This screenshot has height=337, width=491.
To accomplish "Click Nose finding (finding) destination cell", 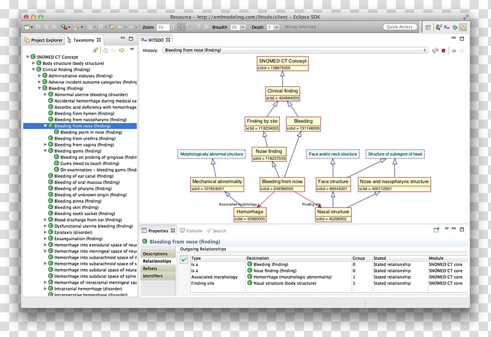I will [x=274, y=271].
